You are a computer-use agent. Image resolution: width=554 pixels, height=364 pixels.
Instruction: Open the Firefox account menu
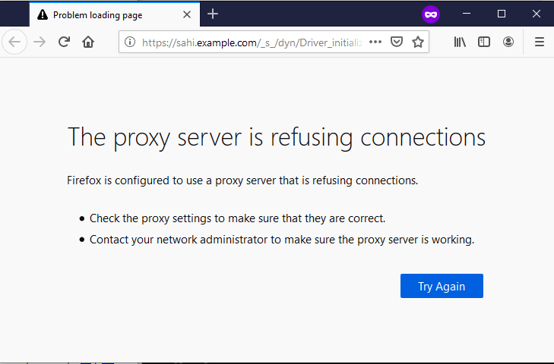coord(508,42)
